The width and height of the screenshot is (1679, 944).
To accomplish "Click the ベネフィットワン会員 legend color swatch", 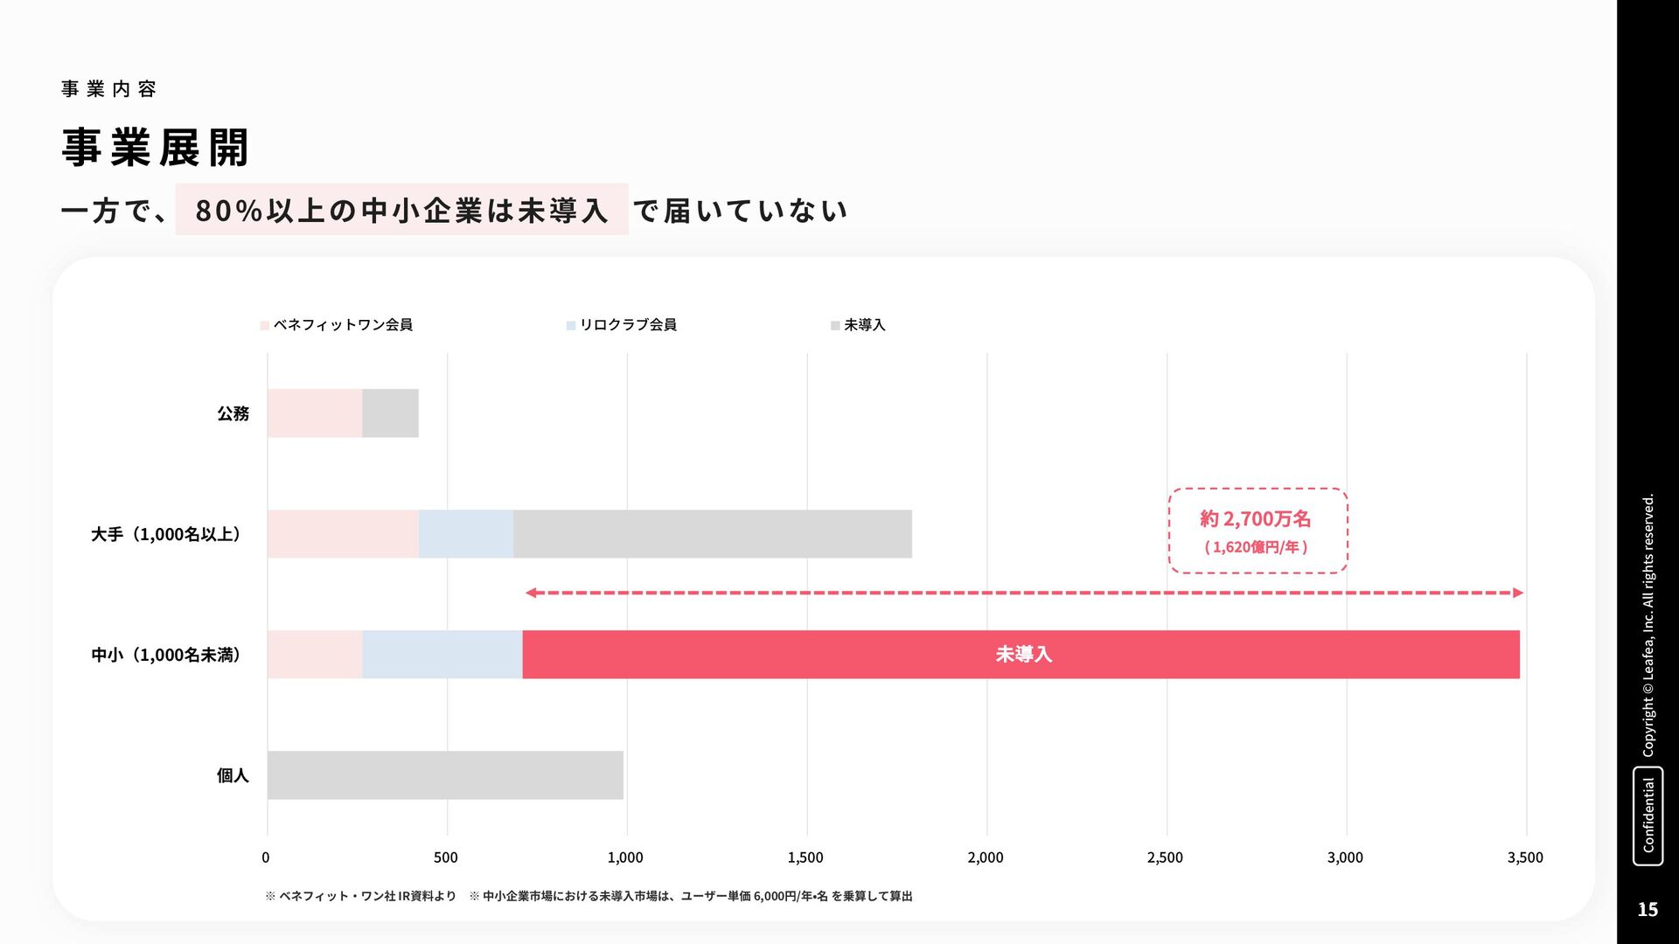I will point(265,326).
